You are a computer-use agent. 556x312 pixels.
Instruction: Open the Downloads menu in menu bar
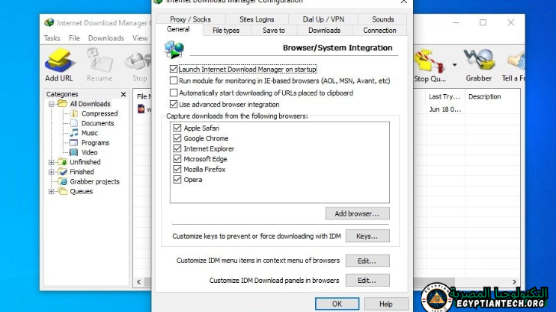pyautogui.click(x=106, y=38)
